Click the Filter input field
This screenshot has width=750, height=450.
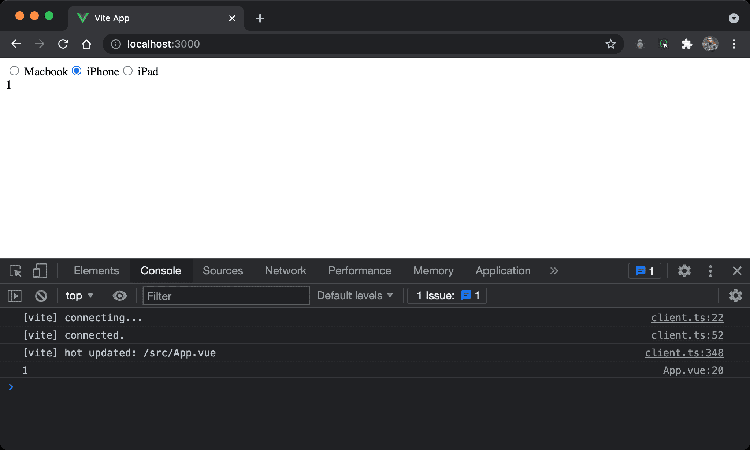coord(226,295)
